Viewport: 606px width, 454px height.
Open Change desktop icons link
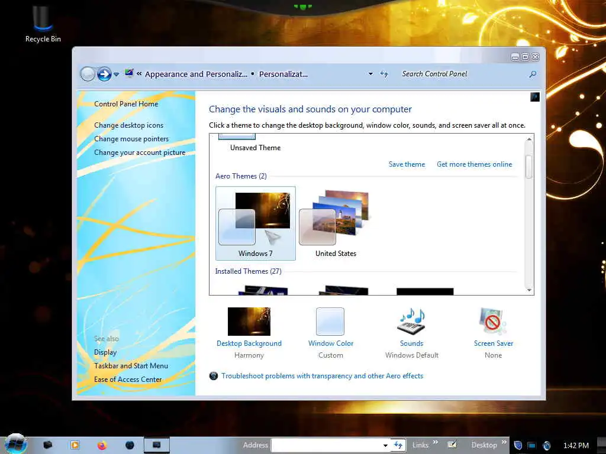[x=128, y=125]
